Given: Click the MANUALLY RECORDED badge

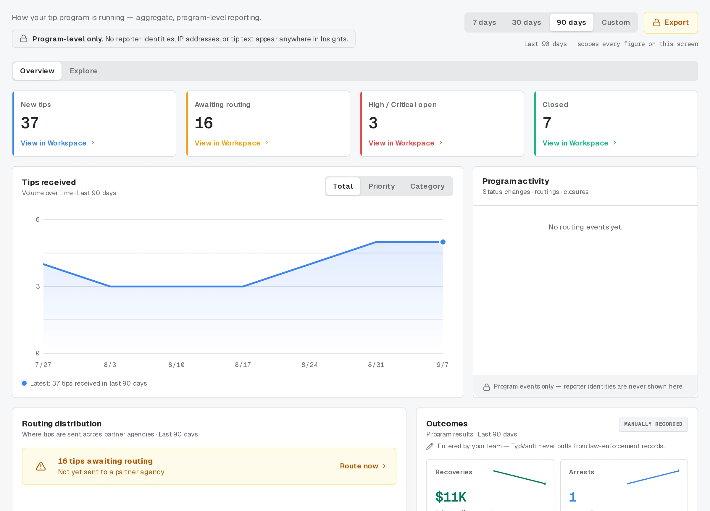Looking at the screenshot, I should 653,424.
